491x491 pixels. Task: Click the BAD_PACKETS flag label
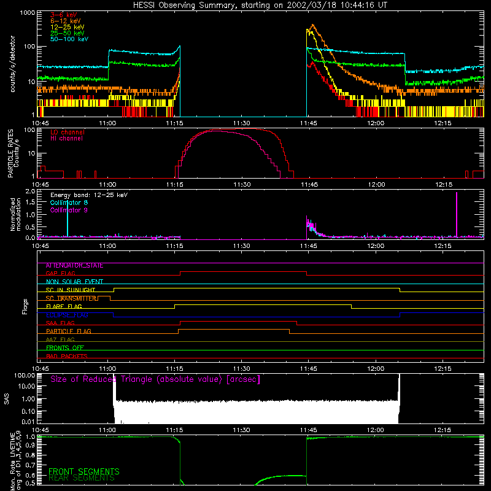pos(67,356)
